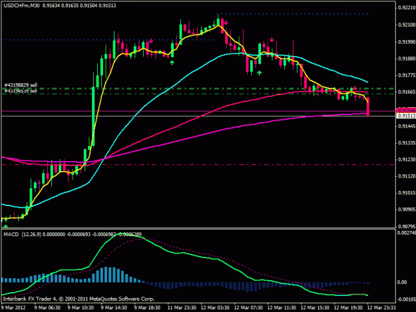
Task: Click the 0.91665 price axis label
Action: [x=407, y=92]
